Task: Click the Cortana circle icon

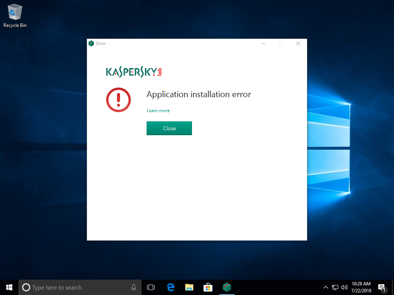Action: (26, 287)
